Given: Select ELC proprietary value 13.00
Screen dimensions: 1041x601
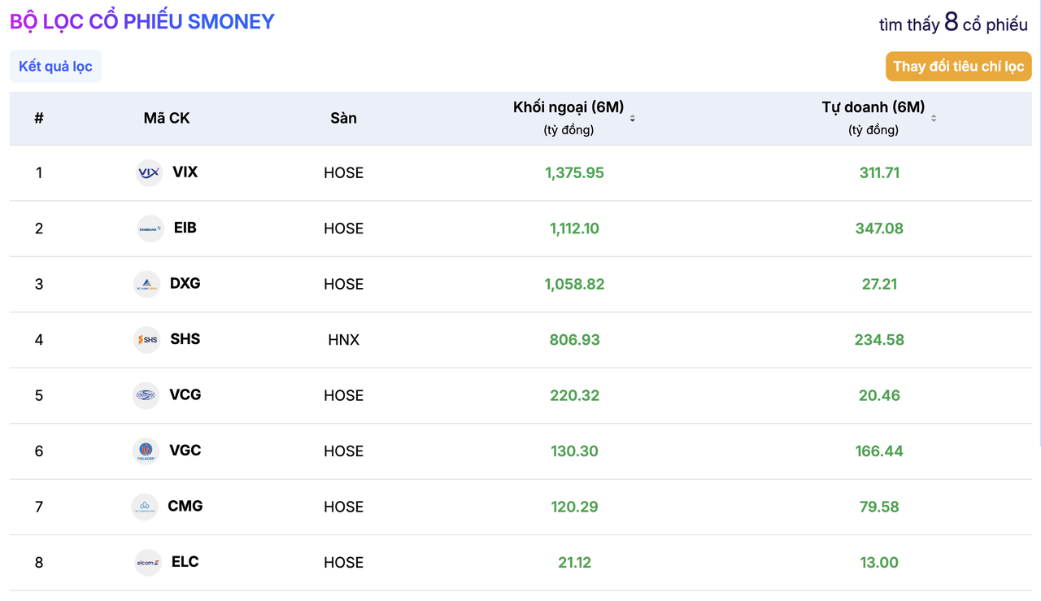Looking at the screenshot, I should tap(879, 563).
